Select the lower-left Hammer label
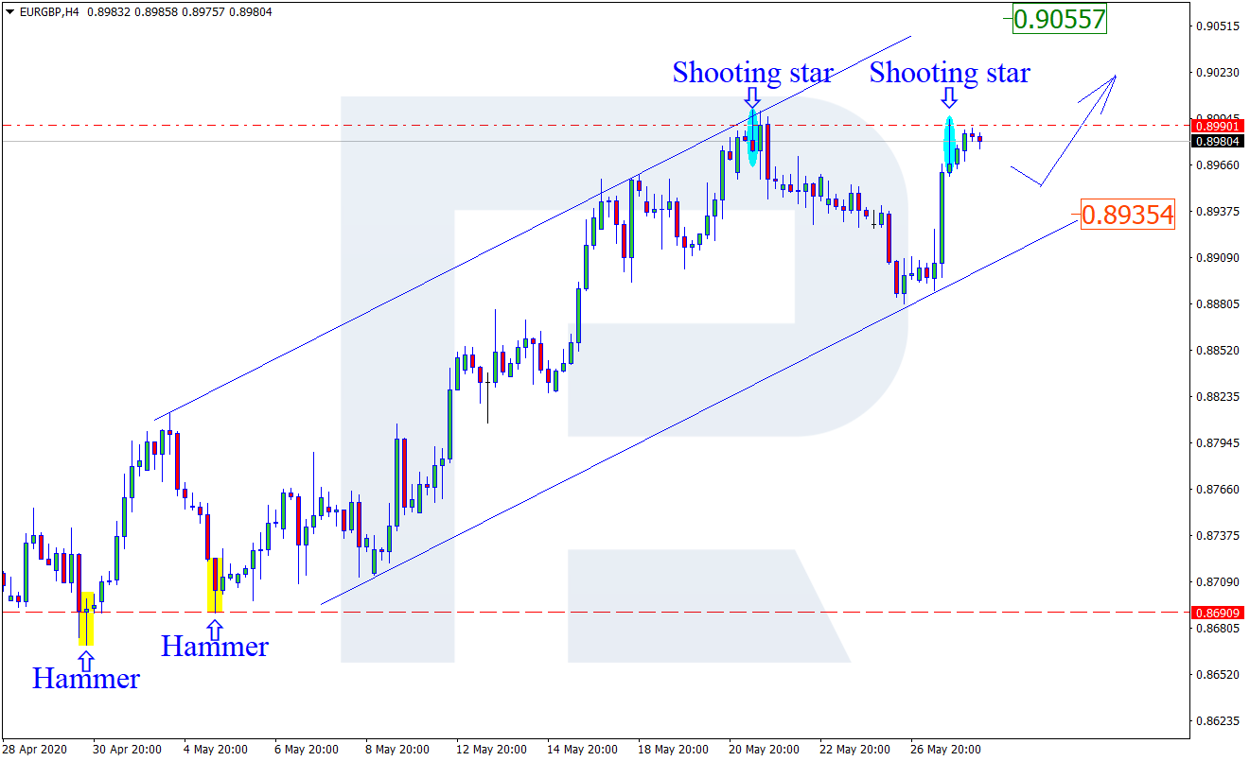 coord(86,678)
